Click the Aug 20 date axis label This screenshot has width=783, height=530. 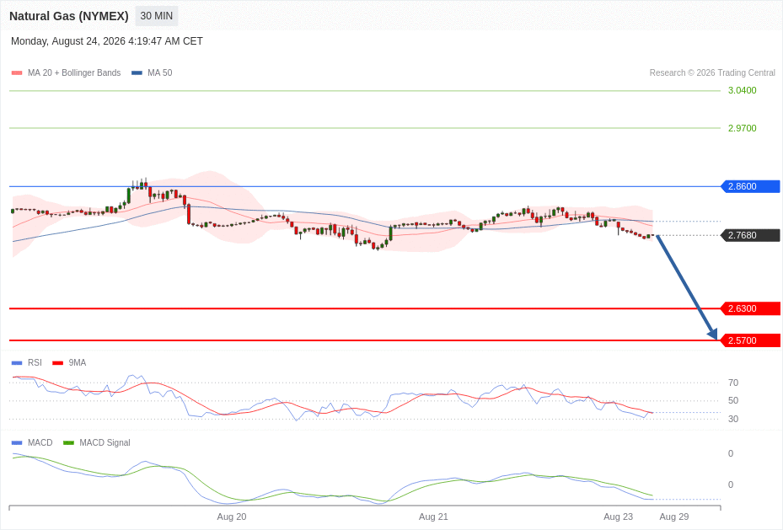click(232, 517)
